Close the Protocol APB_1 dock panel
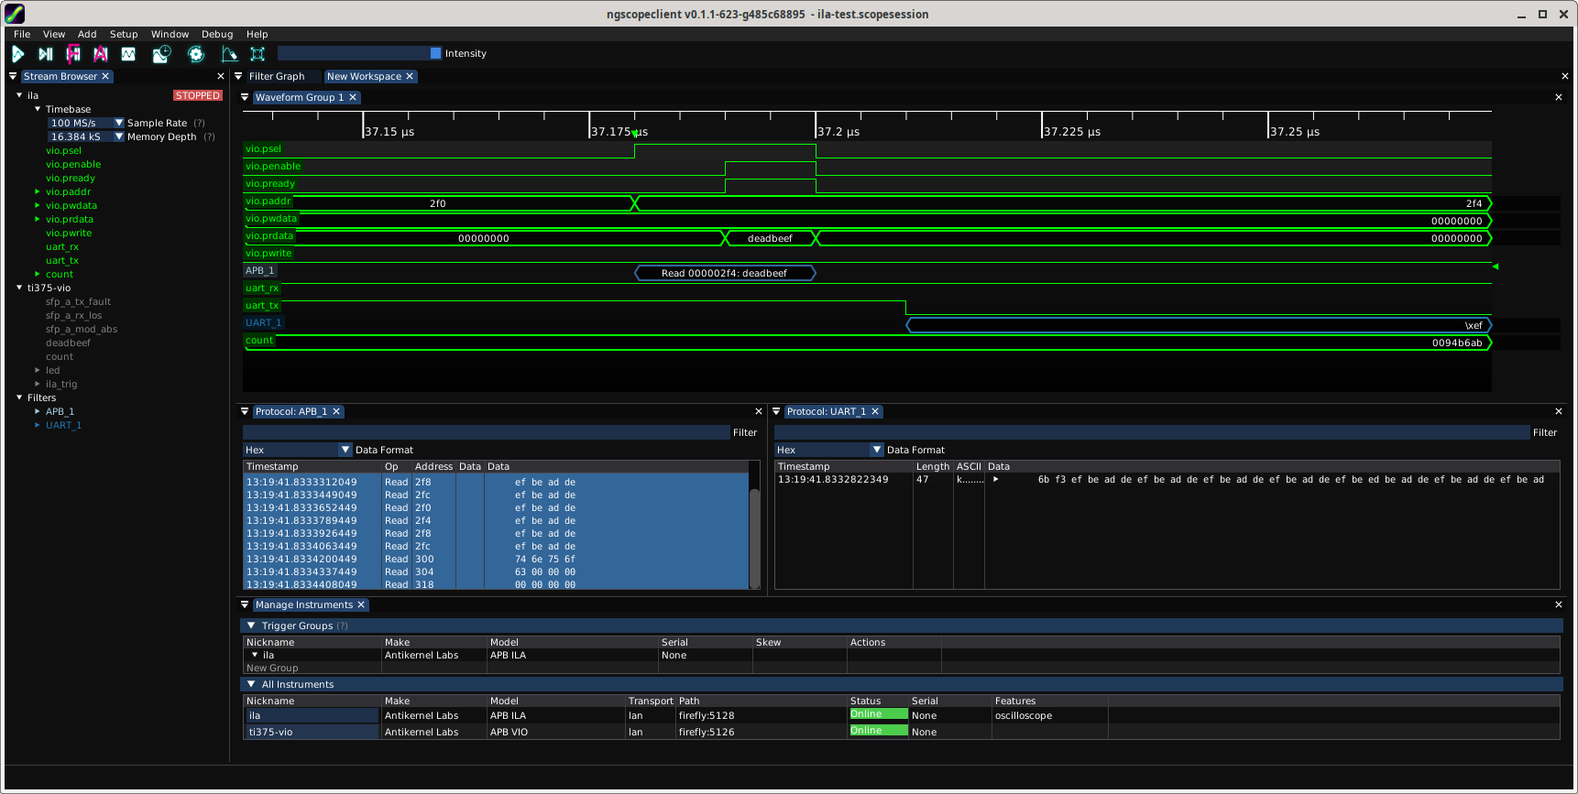Screen dimensions: 1578x794 pos(759,412)
